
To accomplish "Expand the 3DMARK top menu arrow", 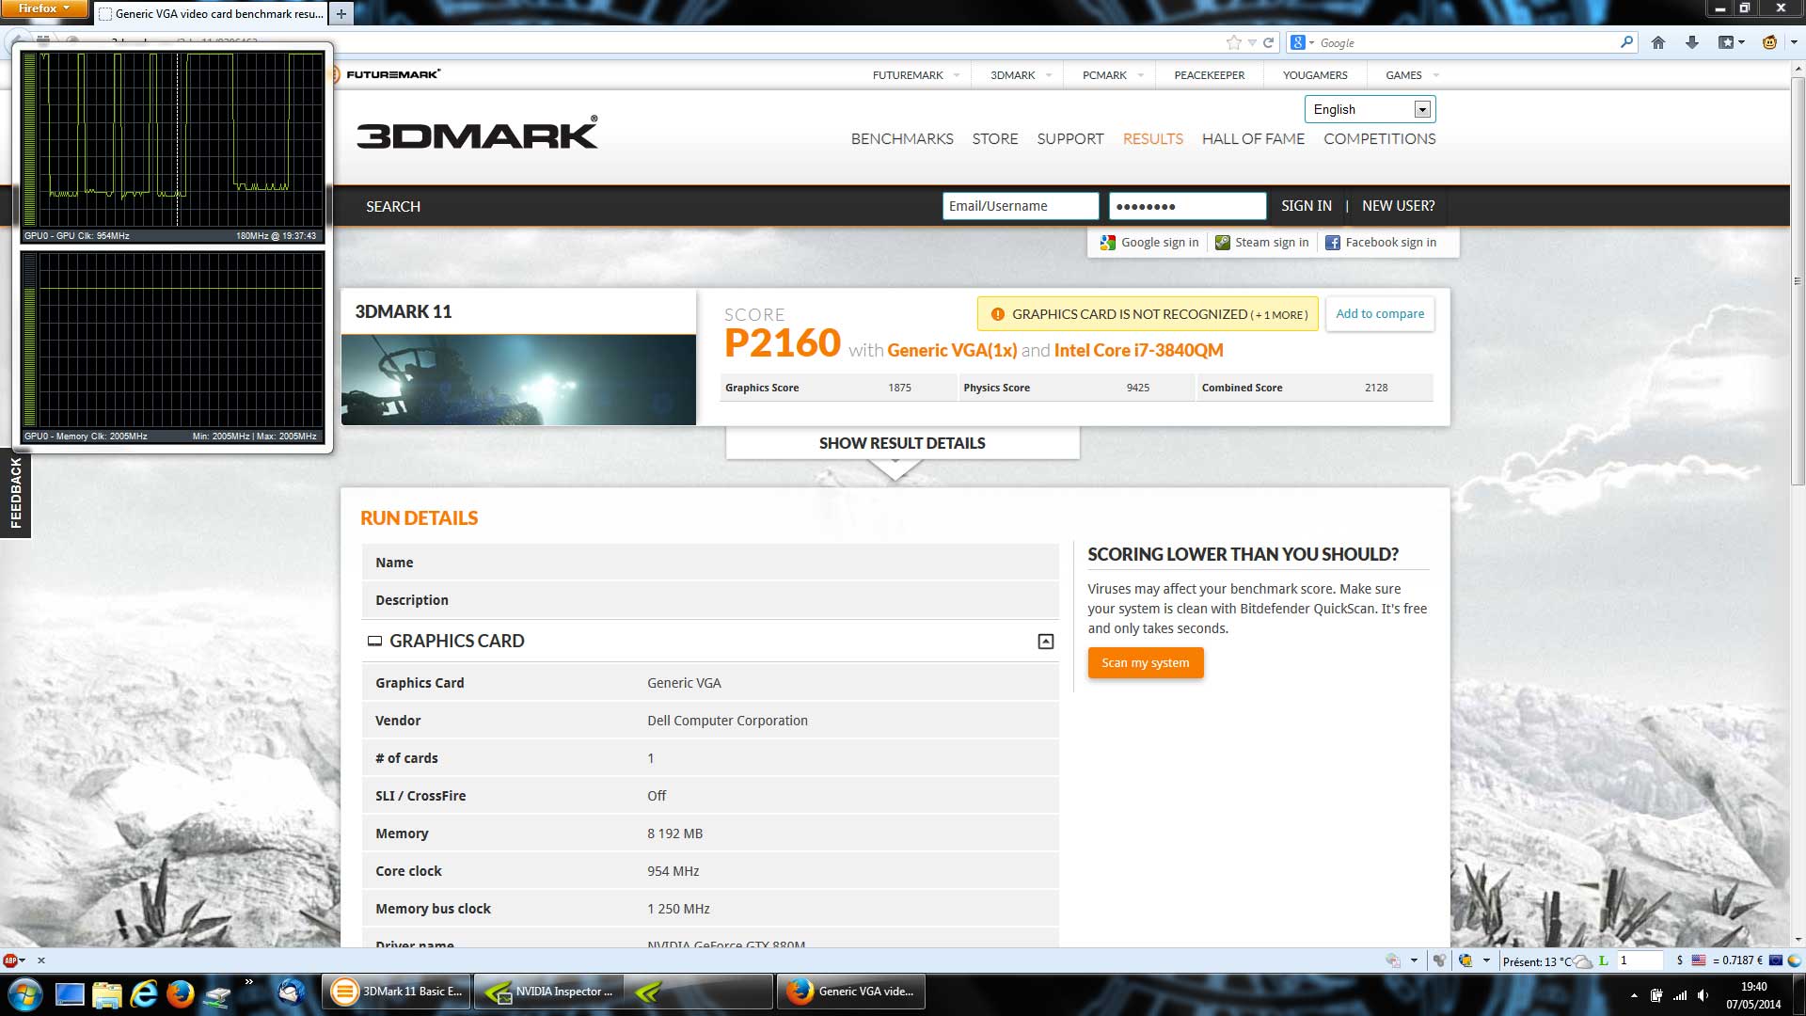I will [x=1049, y=75].
